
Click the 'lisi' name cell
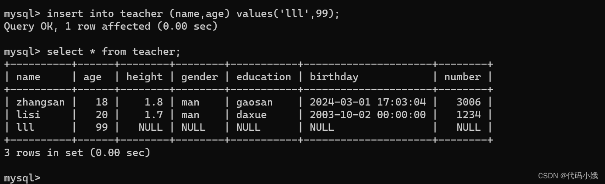click(x=28, y=115)
